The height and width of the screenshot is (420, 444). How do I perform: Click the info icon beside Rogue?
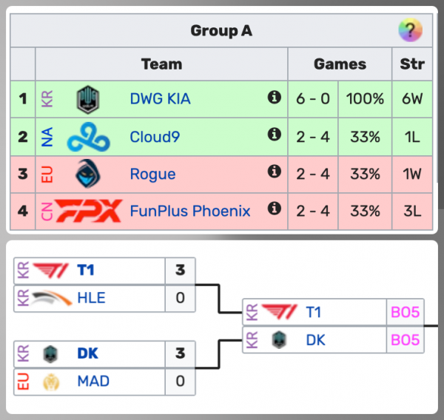[x=274, y=172]
